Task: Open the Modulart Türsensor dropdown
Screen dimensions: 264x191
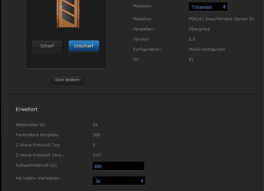Action: pyautogui.click(x=208, y=7)
